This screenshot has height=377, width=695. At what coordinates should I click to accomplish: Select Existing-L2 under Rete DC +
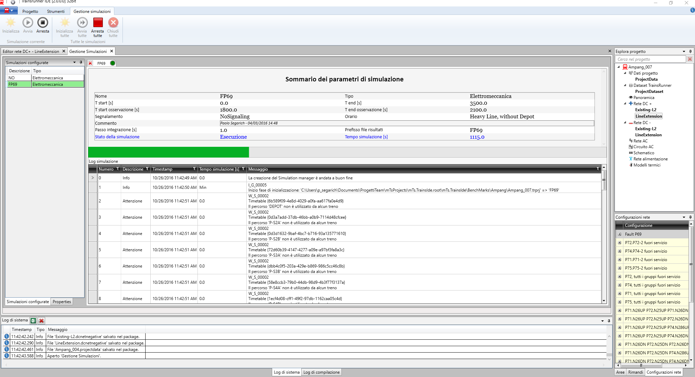(645, 110)
